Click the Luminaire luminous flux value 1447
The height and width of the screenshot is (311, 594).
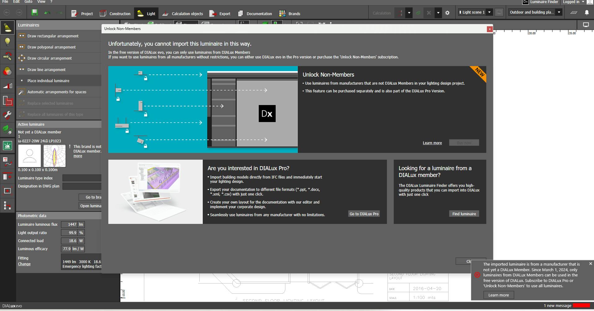69,225
